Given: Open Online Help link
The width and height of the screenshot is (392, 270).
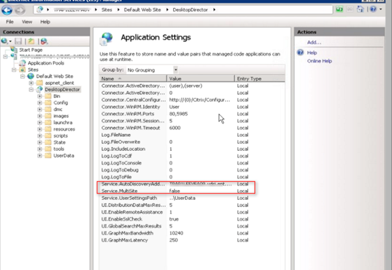Looking at the screenshot, I should [x=320, y=61].
